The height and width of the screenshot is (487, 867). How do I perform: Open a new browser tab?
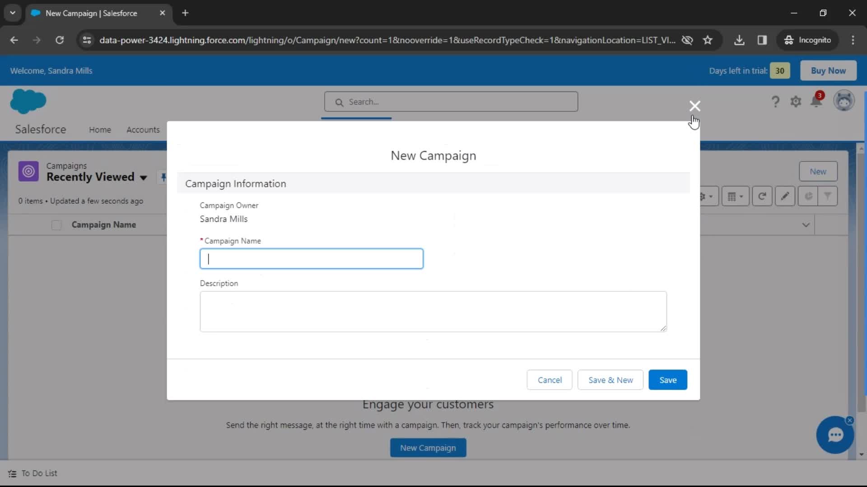click(185, 13)
